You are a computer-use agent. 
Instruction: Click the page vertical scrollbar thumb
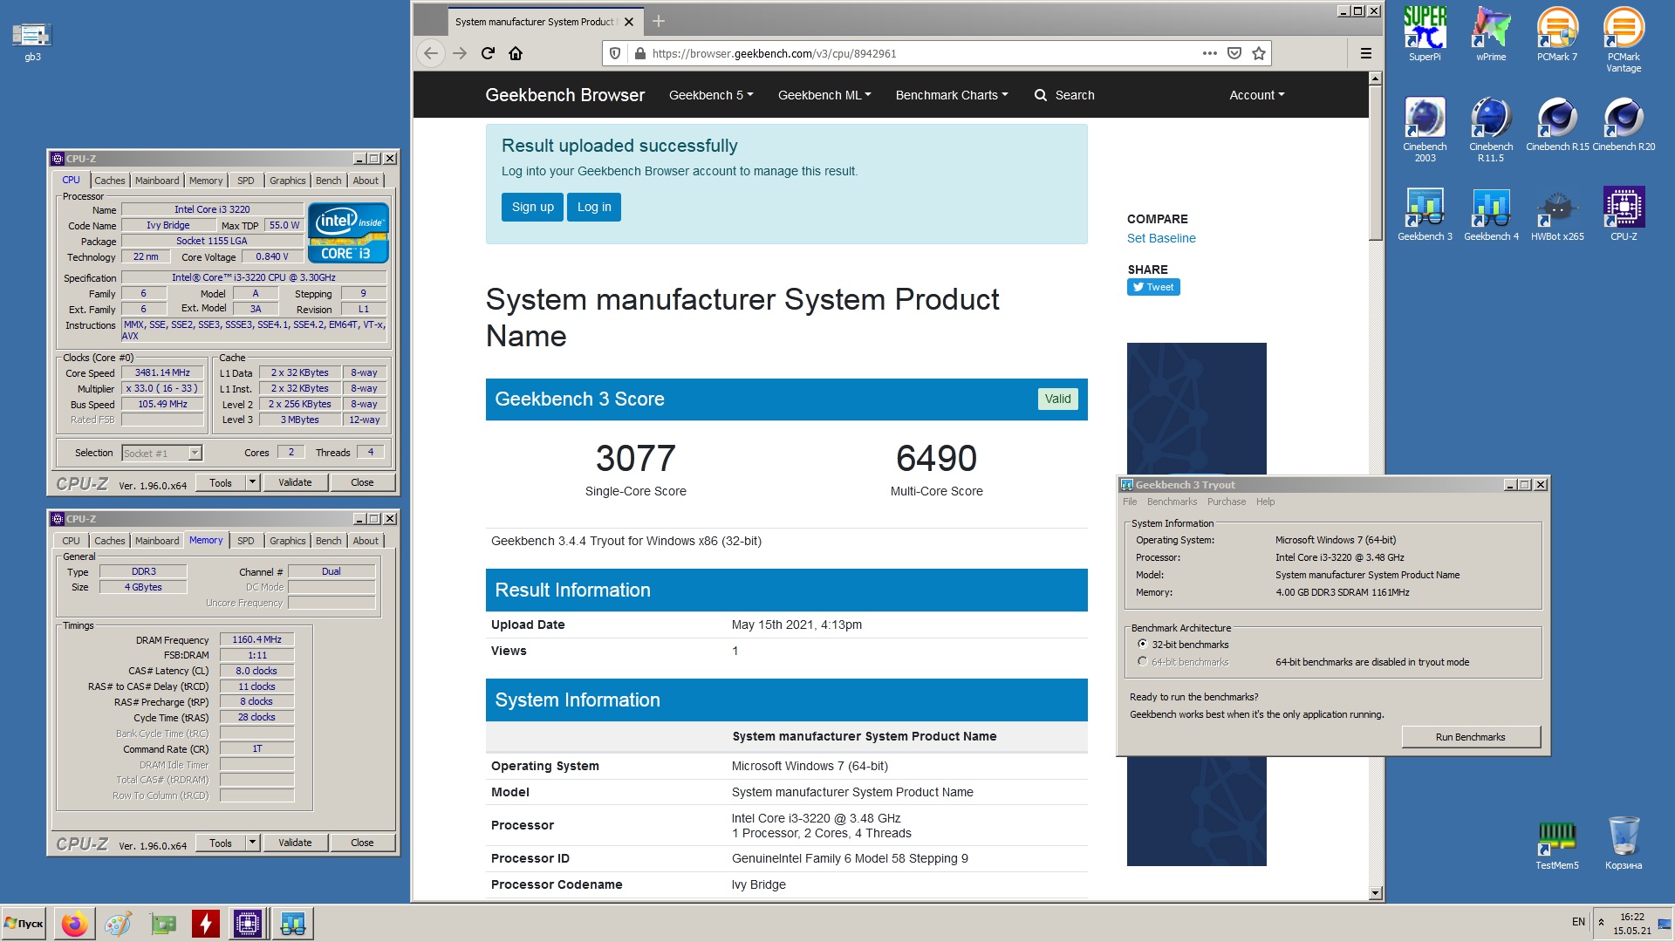pos(1376,162)
